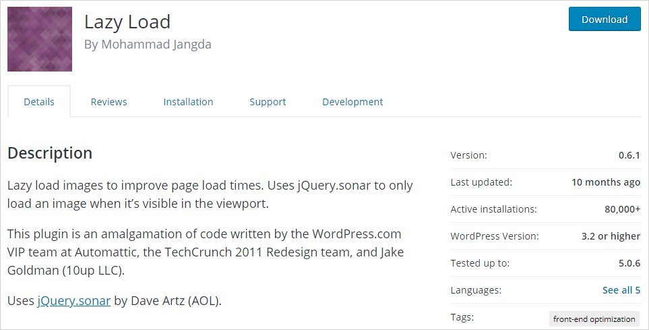The width and height of the screenshot is (649, 330).
Task: Click the Description heading
Action: (50, 153)
